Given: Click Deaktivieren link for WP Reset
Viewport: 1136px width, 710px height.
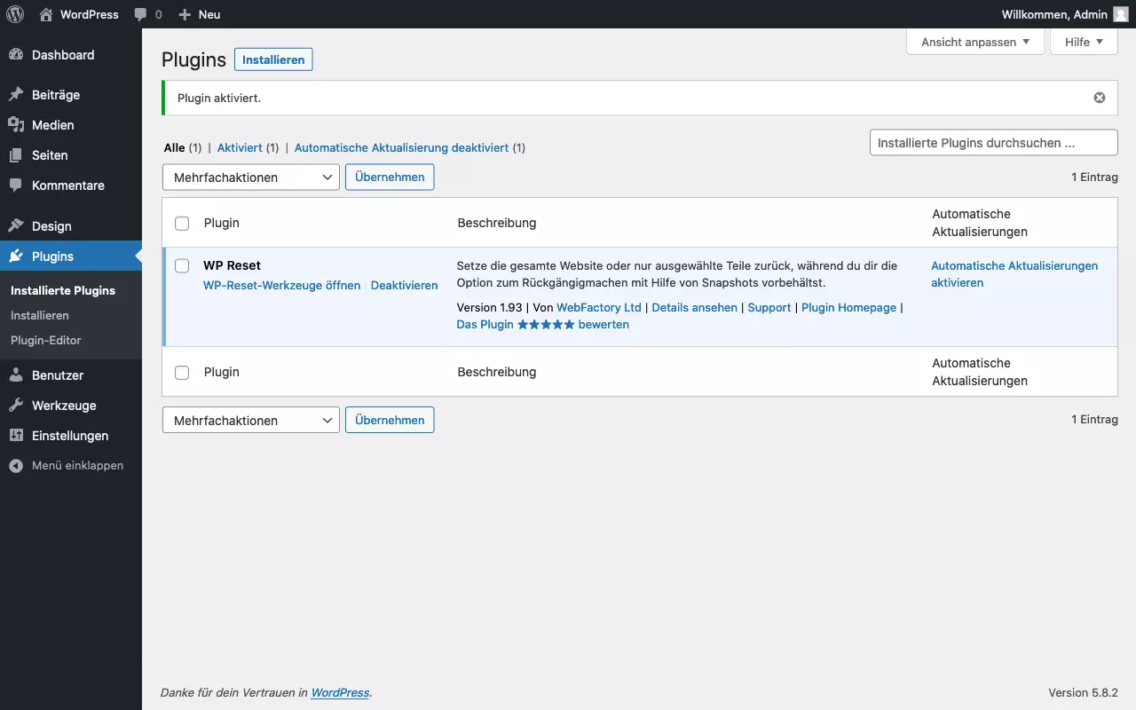Looking at the screenshot, I should [x=405, y=286].
